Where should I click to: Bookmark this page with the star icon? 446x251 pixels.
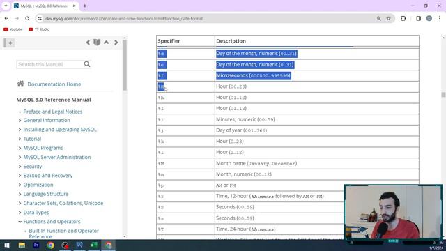pyautogui.click(x=388, y=19)
